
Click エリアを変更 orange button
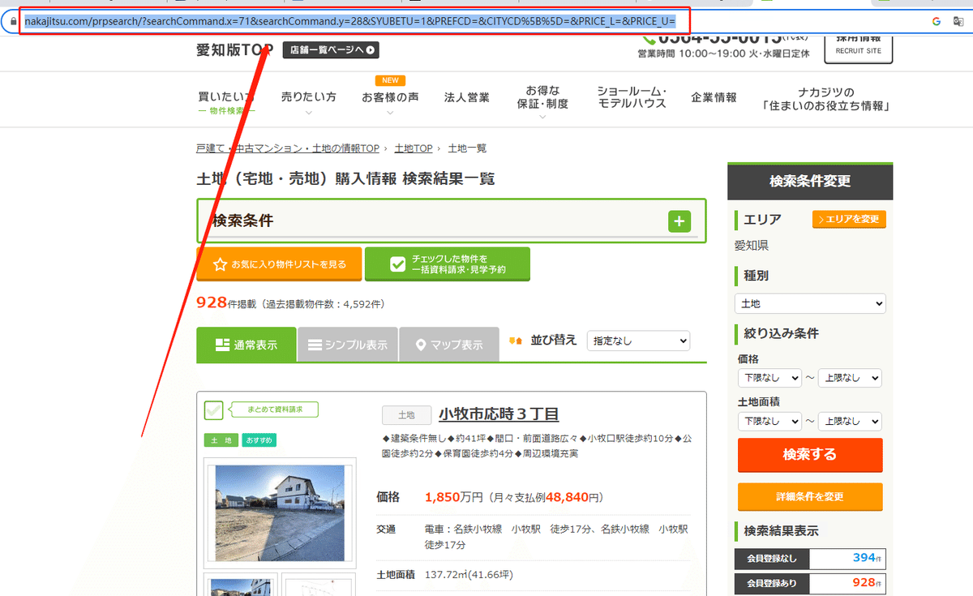[x=849, y=219]
